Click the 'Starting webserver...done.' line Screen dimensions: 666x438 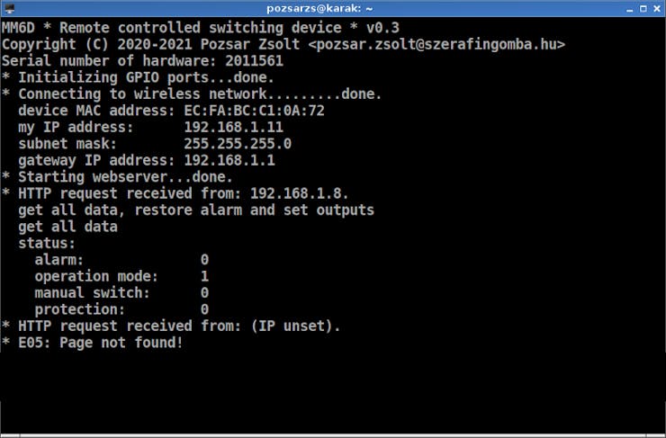[117, 177]
